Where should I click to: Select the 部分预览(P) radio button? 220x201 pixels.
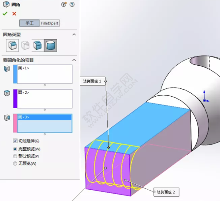tap(15, 156)
